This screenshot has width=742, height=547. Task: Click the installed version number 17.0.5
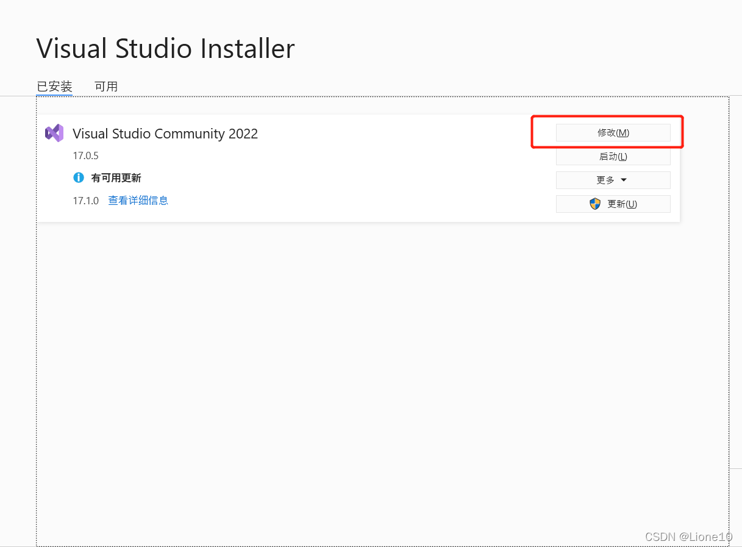[85, 156]
